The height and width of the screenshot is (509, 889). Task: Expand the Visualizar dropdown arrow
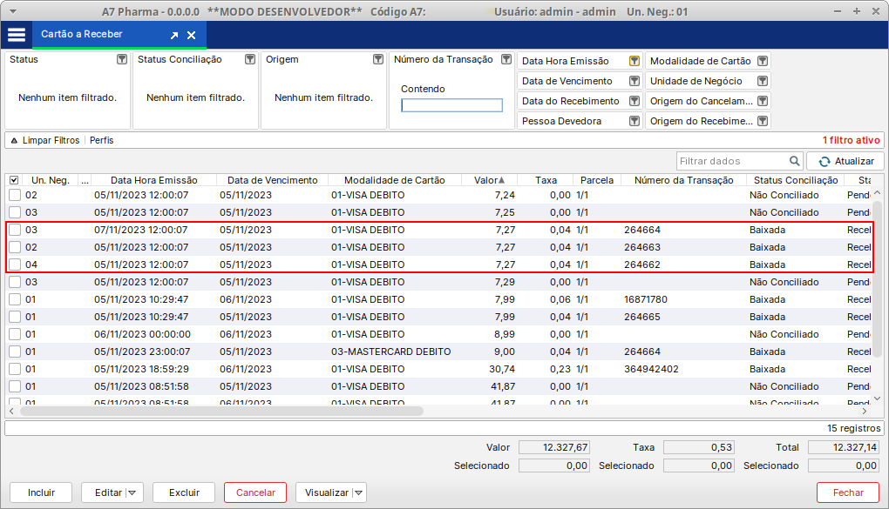point(357,492)
